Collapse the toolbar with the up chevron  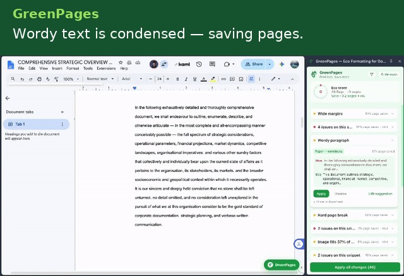click(292, 79)
